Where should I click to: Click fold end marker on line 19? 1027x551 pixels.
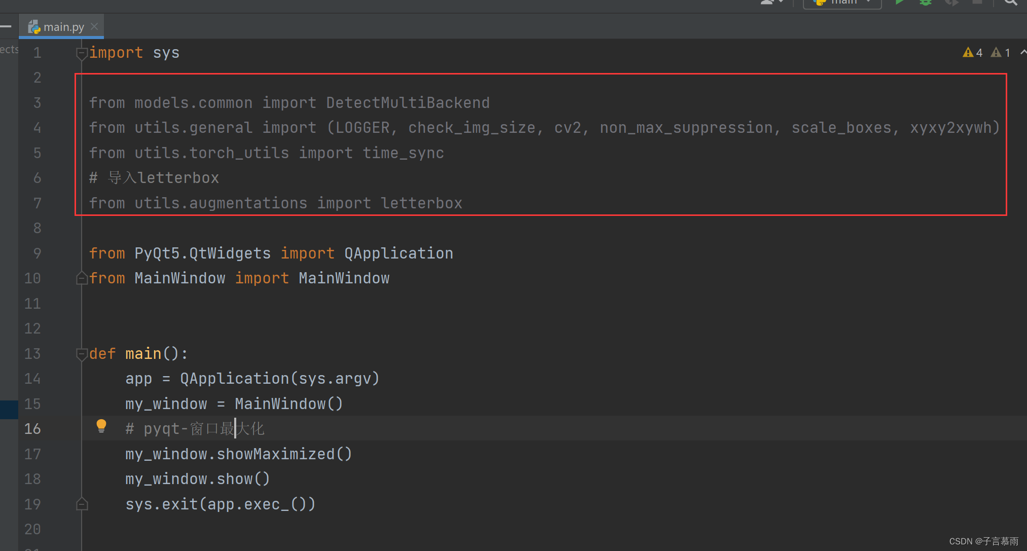(x=81, y=504)
